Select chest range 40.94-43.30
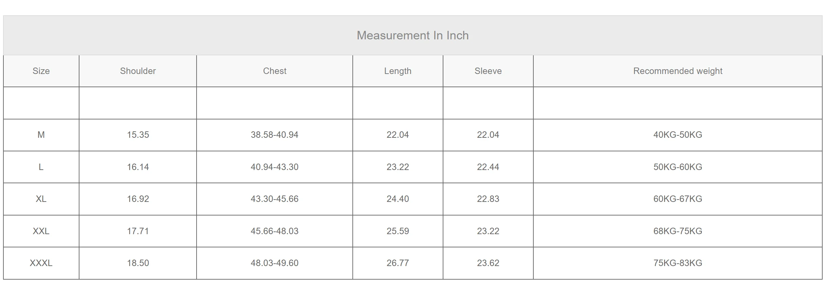The image size is (825, 282). pos(275,167)
